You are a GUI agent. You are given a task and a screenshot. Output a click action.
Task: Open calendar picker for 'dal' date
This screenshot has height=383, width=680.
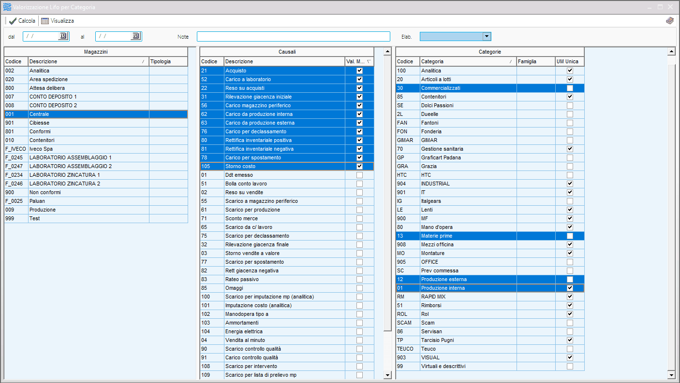click(x=63, y=36)
